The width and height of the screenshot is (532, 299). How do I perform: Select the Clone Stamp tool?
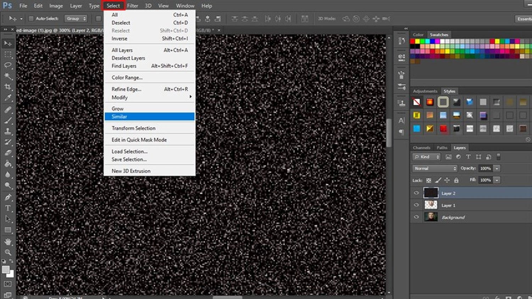point(8,131)
